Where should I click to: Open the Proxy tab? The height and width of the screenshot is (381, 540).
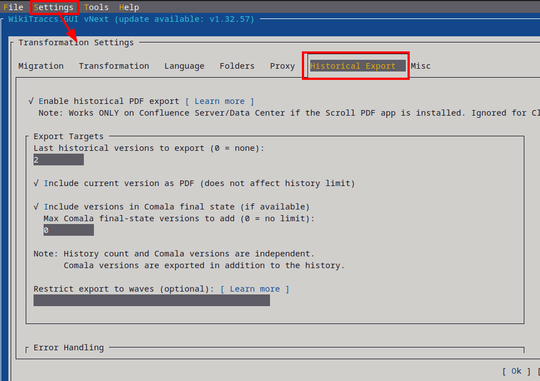[282, 66]
